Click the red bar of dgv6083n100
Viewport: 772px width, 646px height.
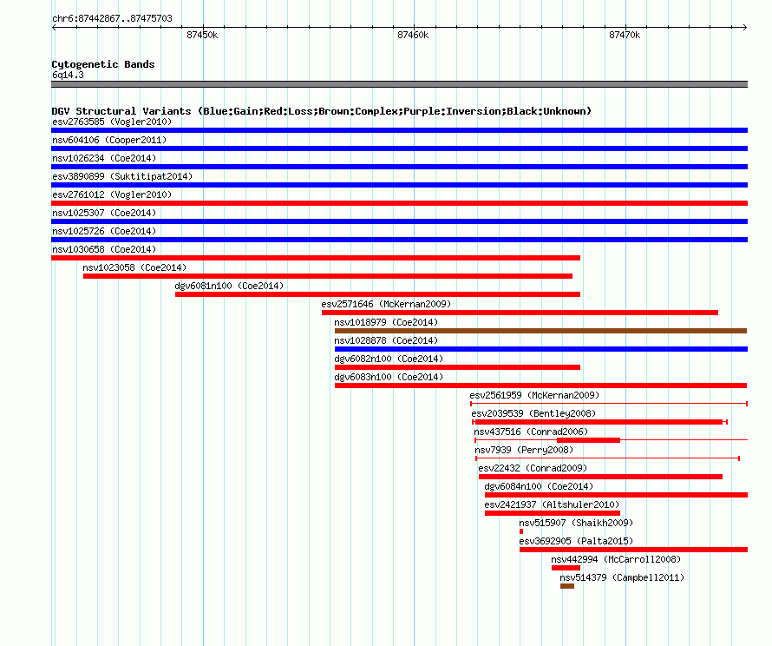click(x=541, y=386)
